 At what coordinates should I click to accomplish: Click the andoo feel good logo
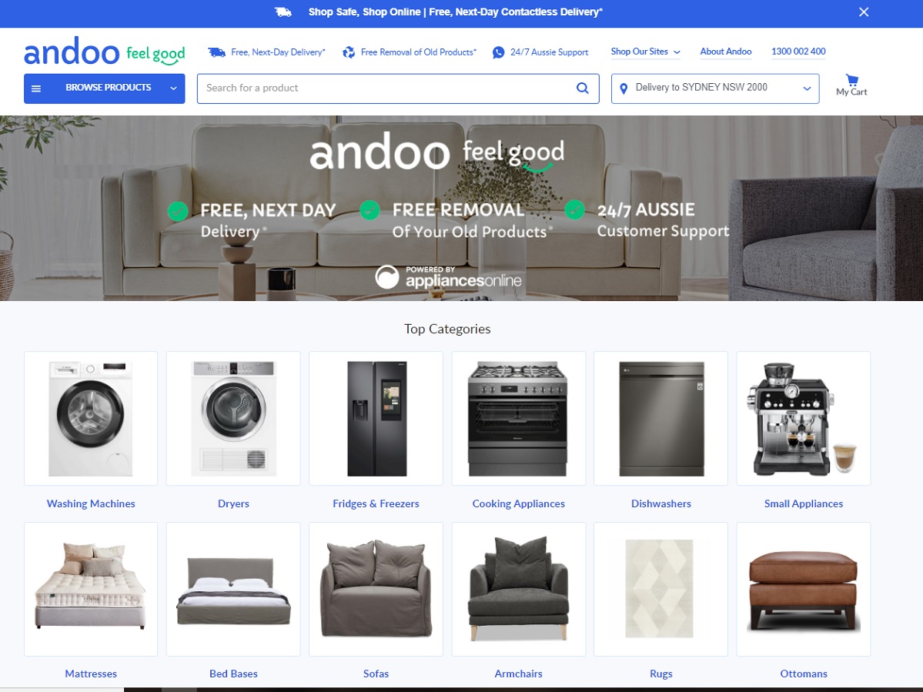pyautogui.click(x=104, y=52)
